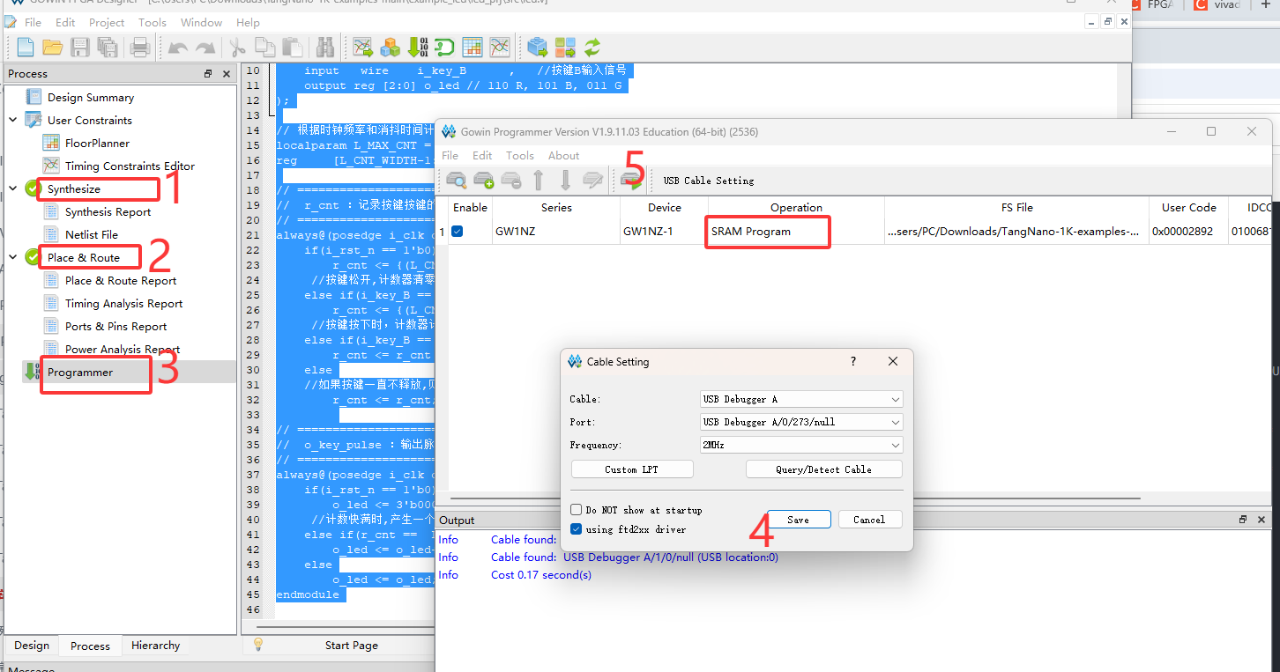Open Timing Analysis Report in Process tree
This screenshot has width=1280, height=672.
(x=124, y=303)
